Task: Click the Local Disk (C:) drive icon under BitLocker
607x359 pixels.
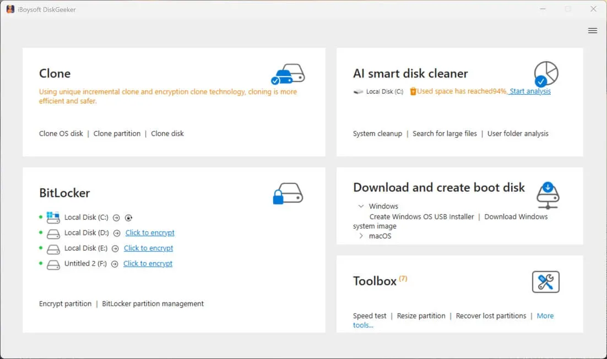Action: coord(52,217)
